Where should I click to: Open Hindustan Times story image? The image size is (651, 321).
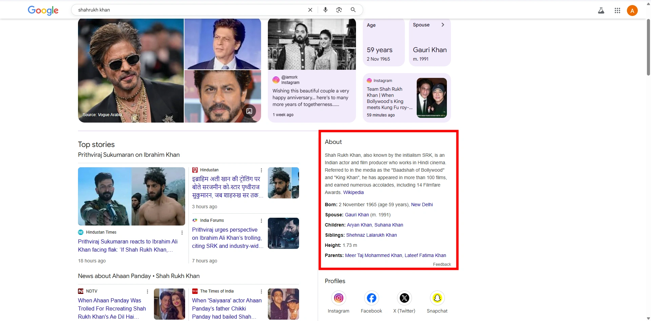[x=132, y=196]
